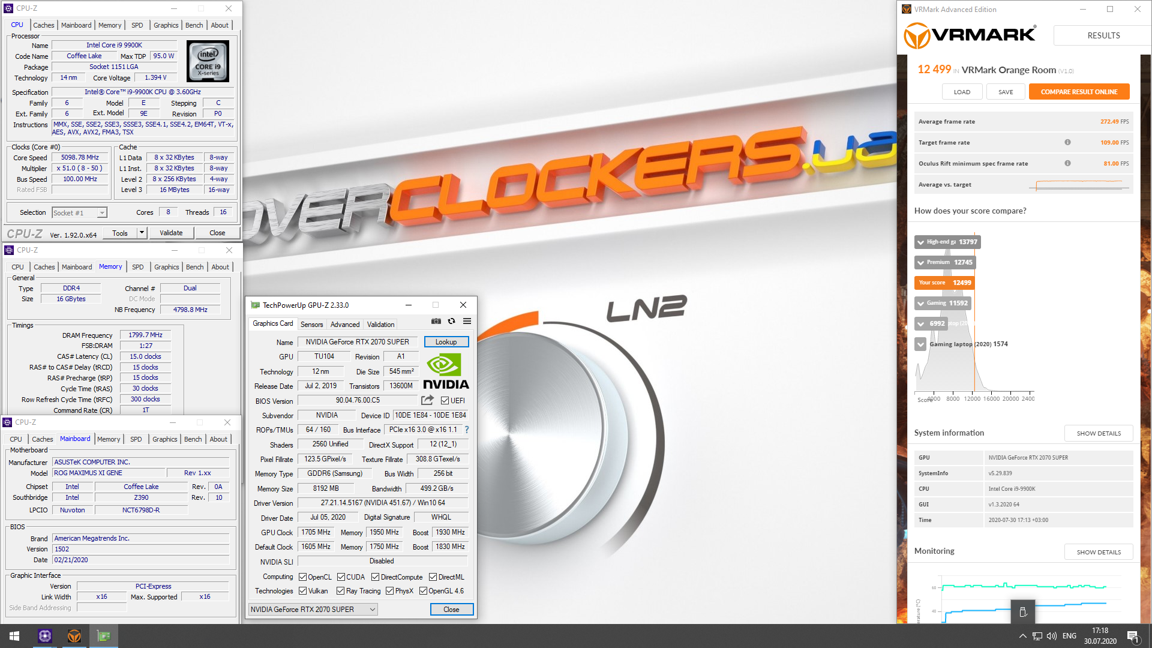Expand the Gaming laptop (2020) entry
The height and width of the screenshot is (648, 1152).
[x=920, y=344]
